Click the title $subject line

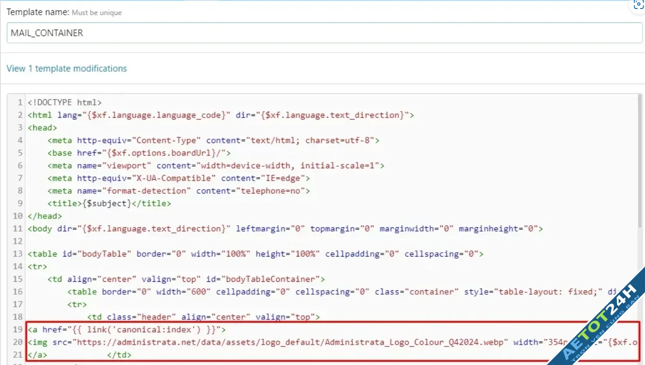click(109, 203)
